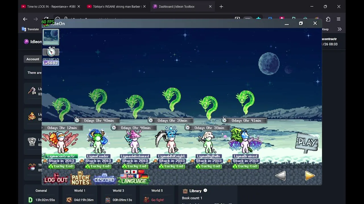Image resolution: width=364 pixels, height=204 pixels.
Task: Open the World 1 section
Action: tap(80, 191)
